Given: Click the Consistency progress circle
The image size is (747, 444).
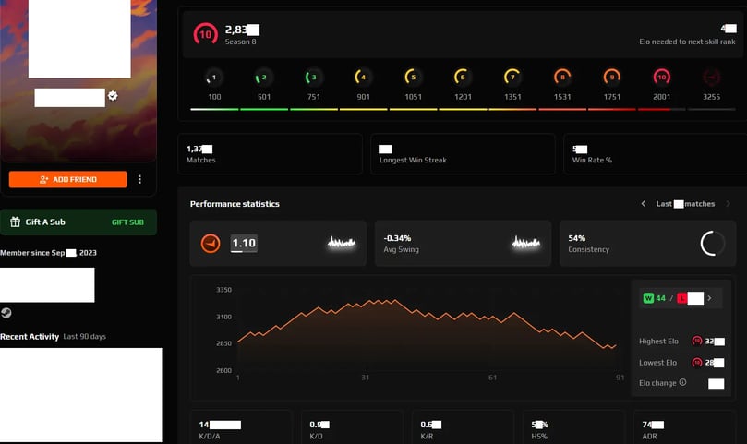Looking at the screenshot, I should coord(712,244).
